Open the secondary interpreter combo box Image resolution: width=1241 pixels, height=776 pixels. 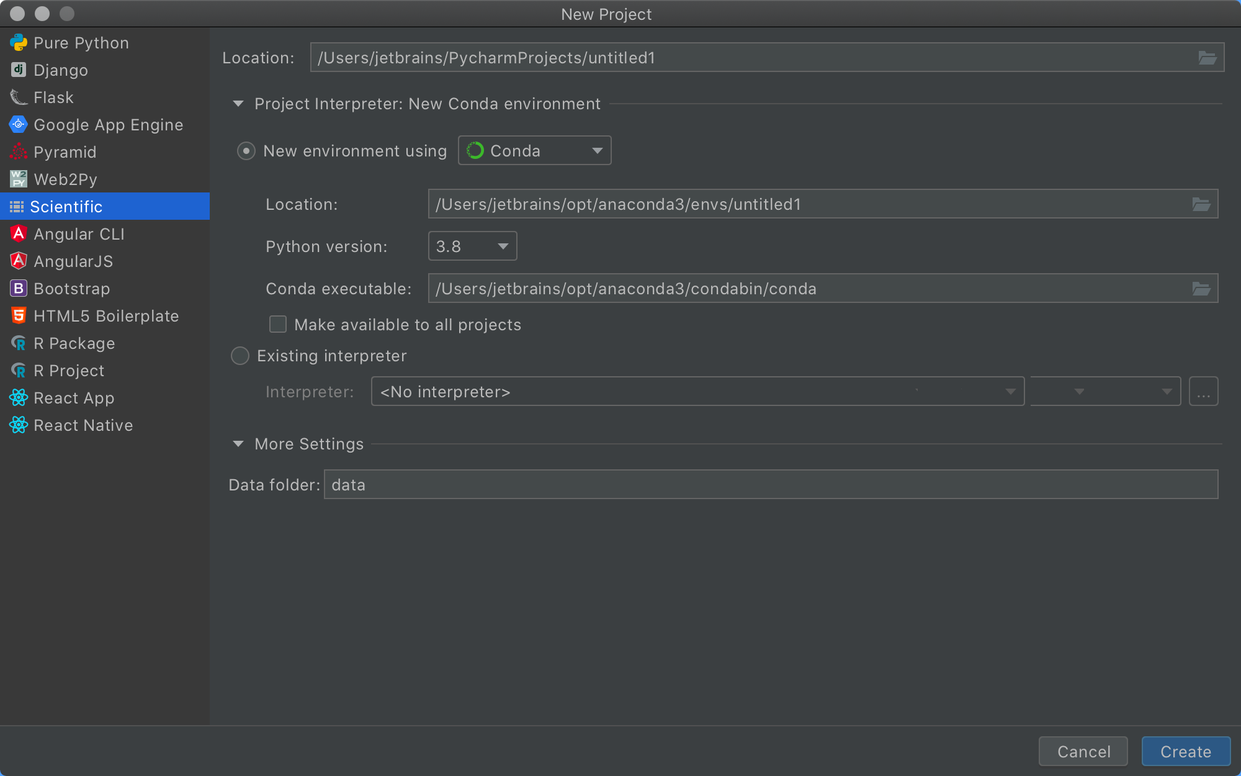coord(1105,391)
